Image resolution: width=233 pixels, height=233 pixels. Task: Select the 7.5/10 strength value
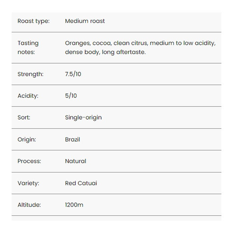pos(73,74)
